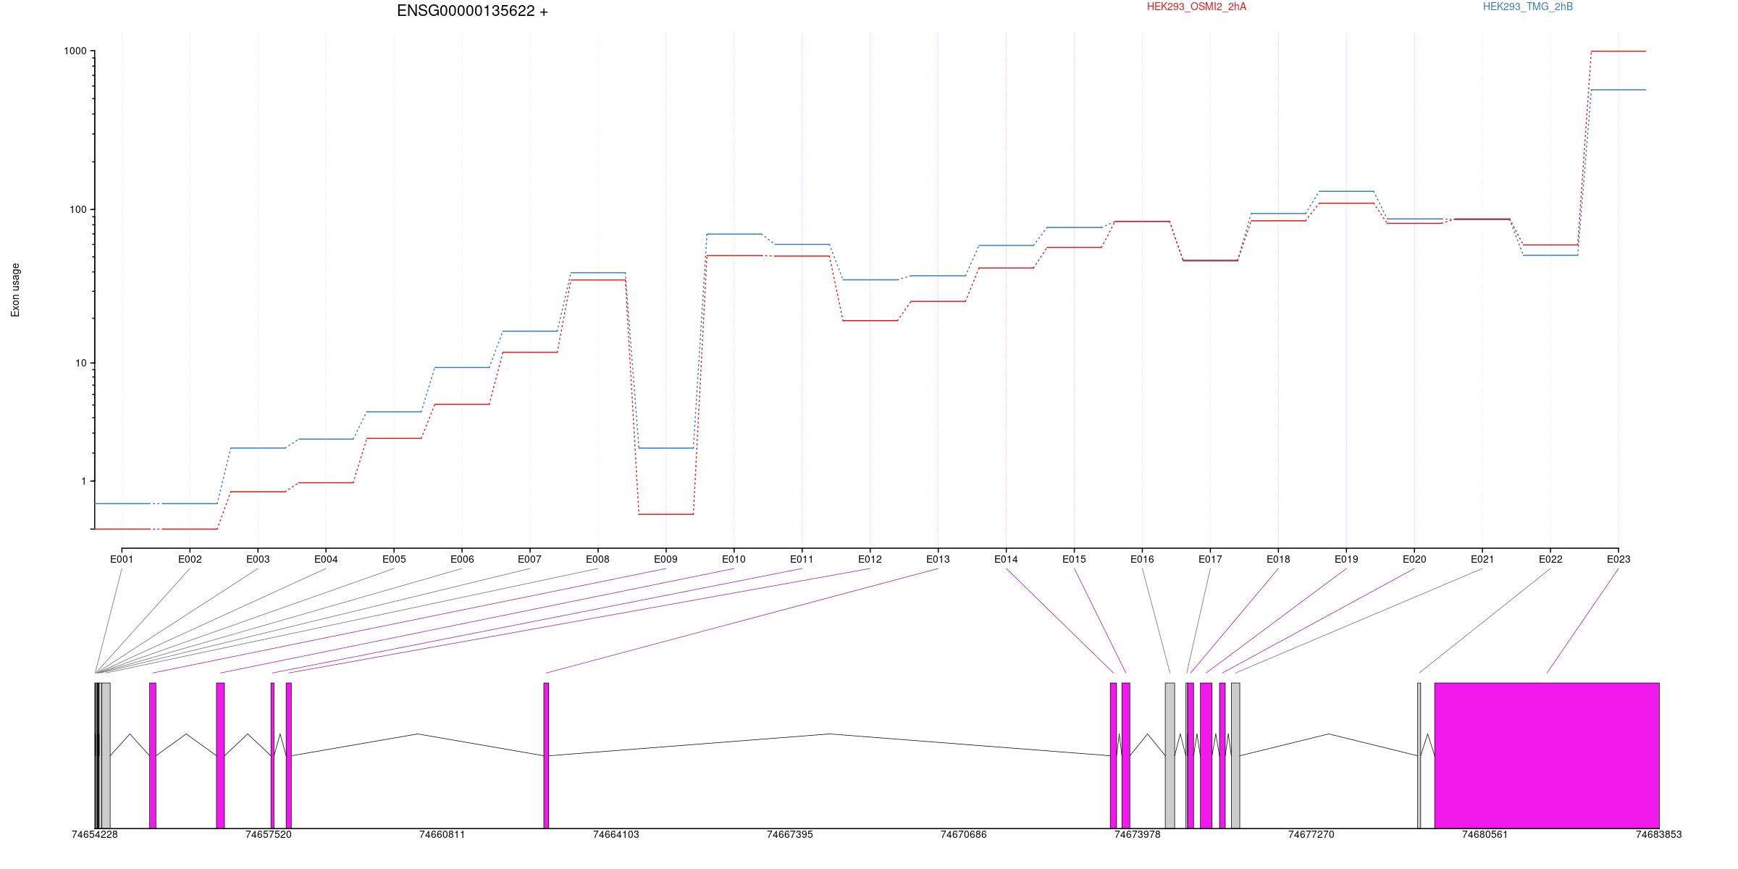Image resolution: width=1738 pixels, height=869 pixels.
Task: Click the y-axis tick value 1000
Action: click(x=75, y=51)
